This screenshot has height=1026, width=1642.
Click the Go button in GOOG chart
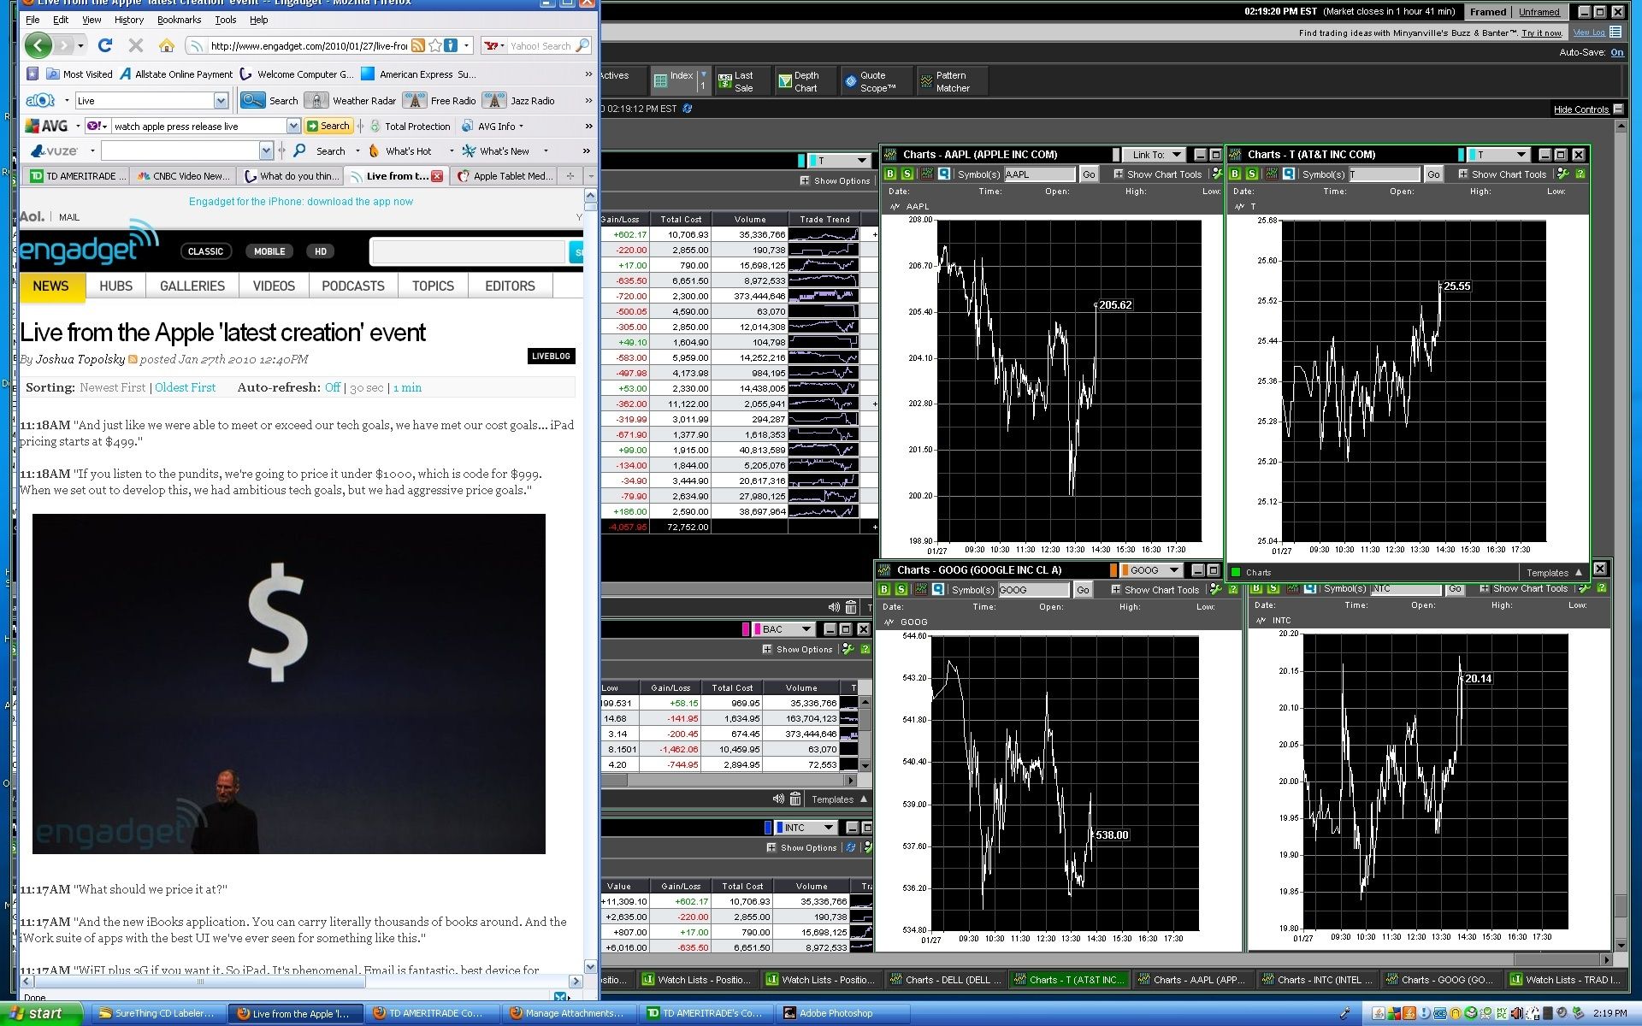(x=1083, y=590)
